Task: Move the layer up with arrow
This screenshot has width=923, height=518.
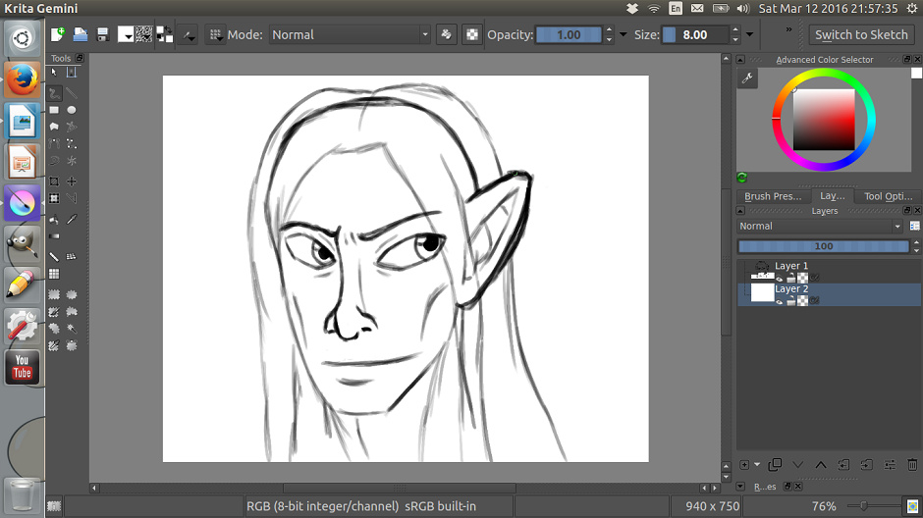Action: pyautogui.click(x=820, y=464)
